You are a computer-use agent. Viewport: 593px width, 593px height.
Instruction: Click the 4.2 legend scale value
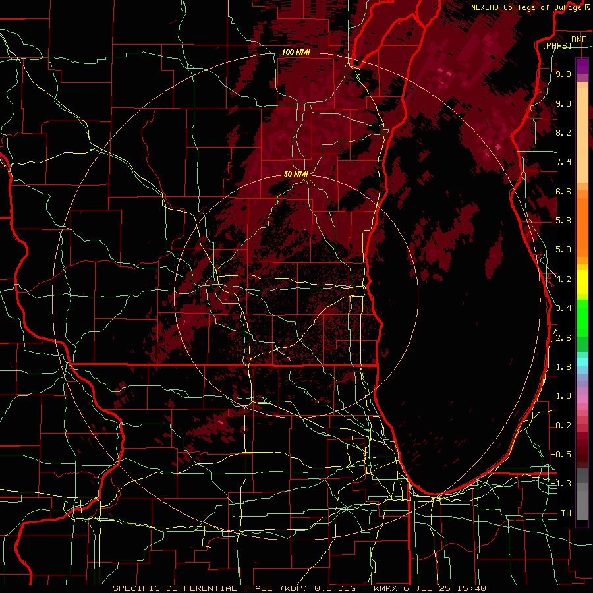pos(563,279)
